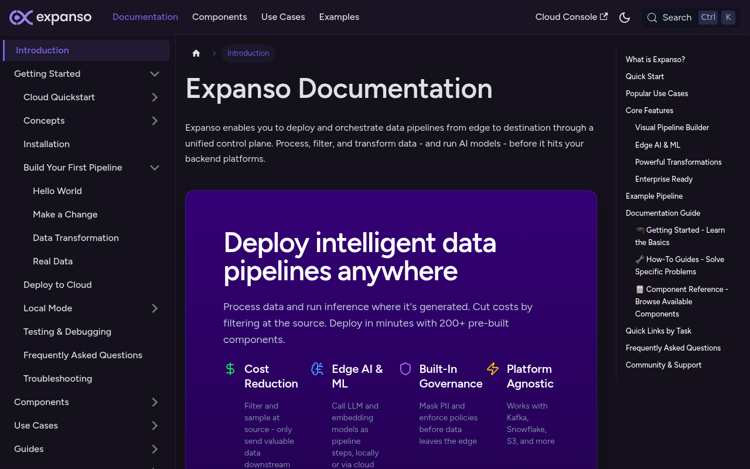Image resolution: width=750 pixels, height=469 pixels.
Task: Jump to Powerful Transformations section
Action: point(679,162)
